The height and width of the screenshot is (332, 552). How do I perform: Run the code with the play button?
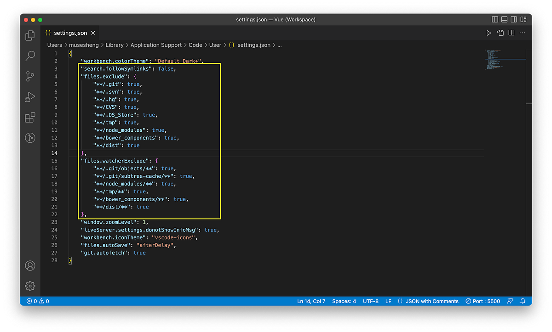click(x=489, y=33)
